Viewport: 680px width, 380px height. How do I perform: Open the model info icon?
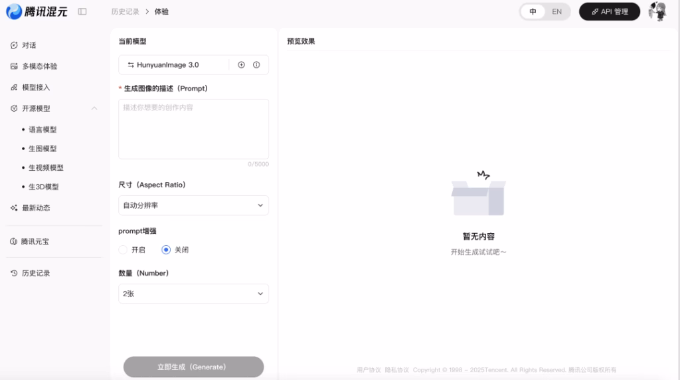point(256,65)
